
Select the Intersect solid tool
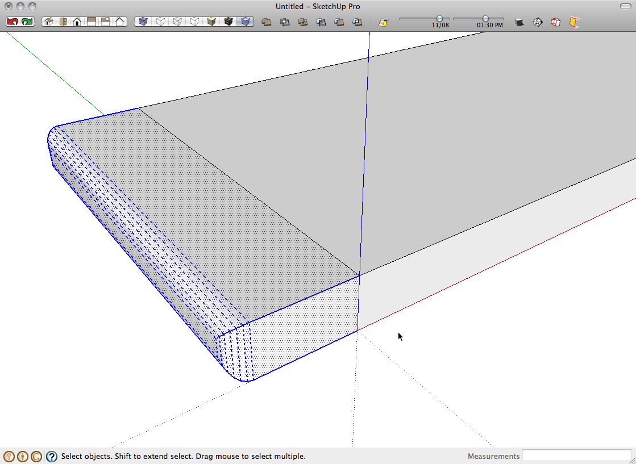point(284,22)
